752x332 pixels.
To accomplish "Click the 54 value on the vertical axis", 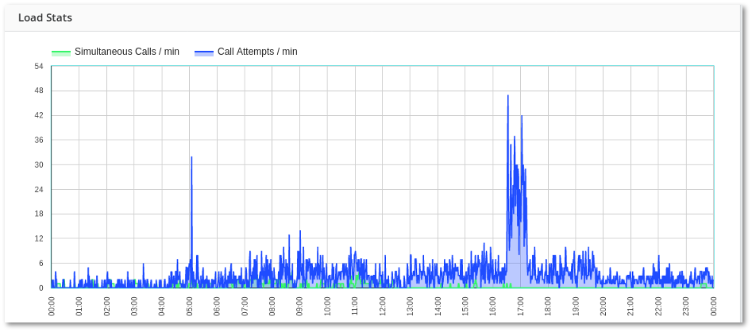I will pyautogui.click(x=39, y=66).
